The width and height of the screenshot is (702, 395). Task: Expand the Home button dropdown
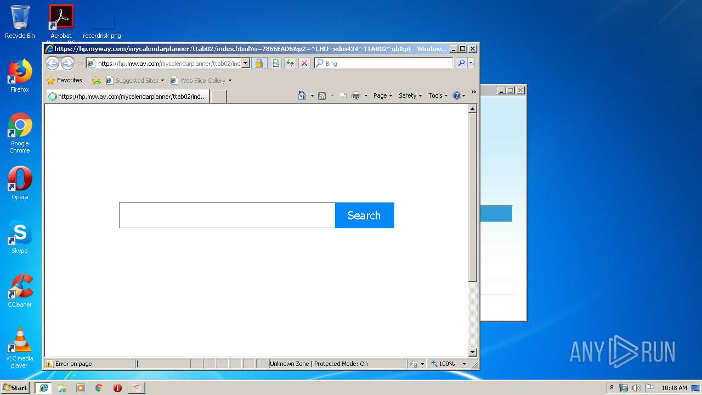(312, 95)
